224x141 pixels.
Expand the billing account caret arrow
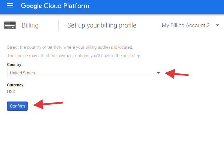[x=217, y=25]
